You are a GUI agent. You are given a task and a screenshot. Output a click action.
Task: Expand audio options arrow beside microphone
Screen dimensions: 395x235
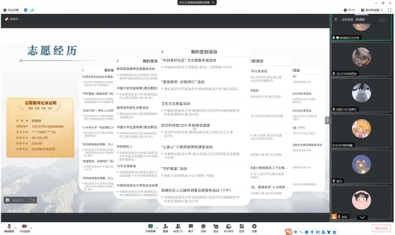(x=16, y=226)
